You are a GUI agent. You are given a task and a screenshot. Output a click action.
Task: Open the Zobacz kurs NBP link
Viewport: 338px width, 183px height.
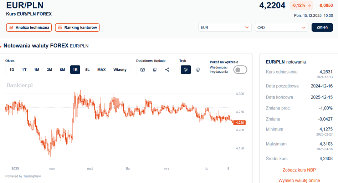click(299, 170)
